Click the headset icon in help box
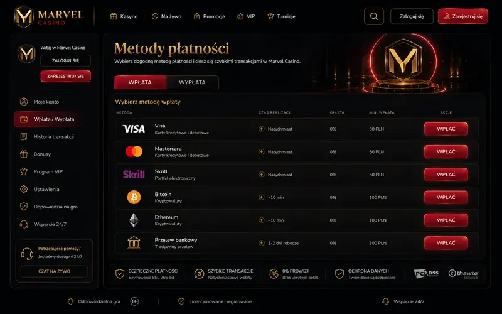The image size is (502, 314). (27, 254)
